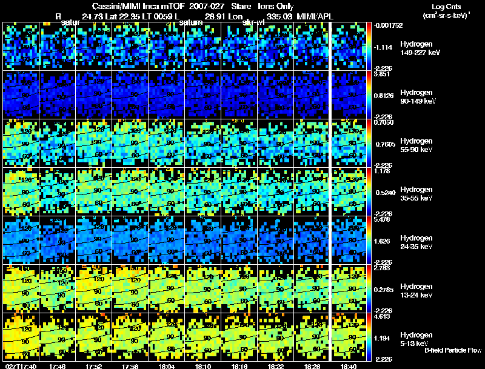
Task: Click the 18:04 time label
Action: click(x=167, y=366)
